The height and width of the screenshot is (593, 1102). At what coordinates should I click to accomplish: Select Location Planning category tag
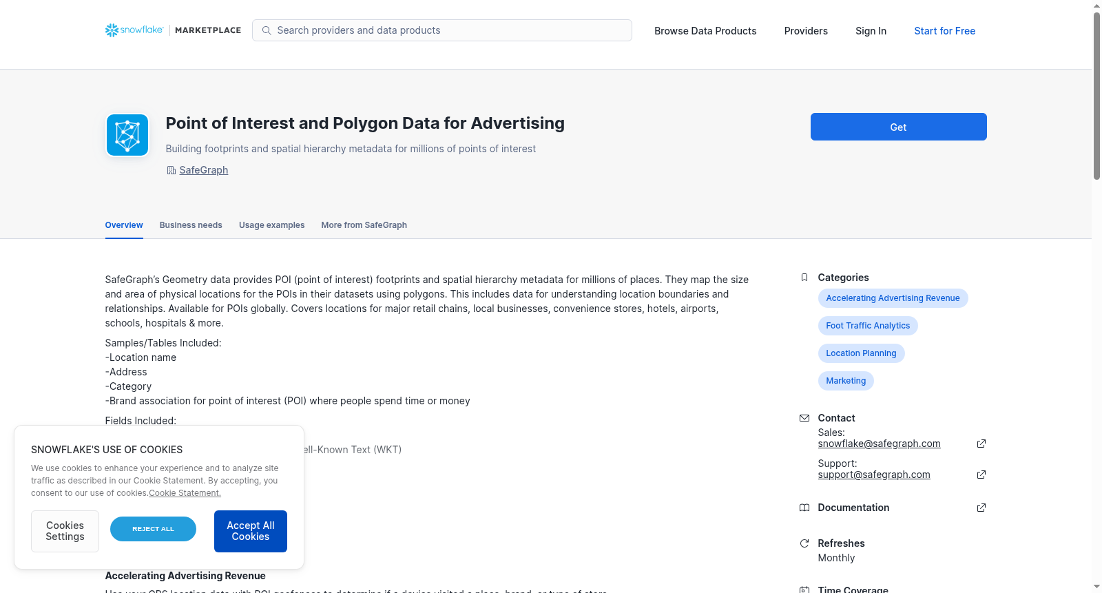(861, 353)
